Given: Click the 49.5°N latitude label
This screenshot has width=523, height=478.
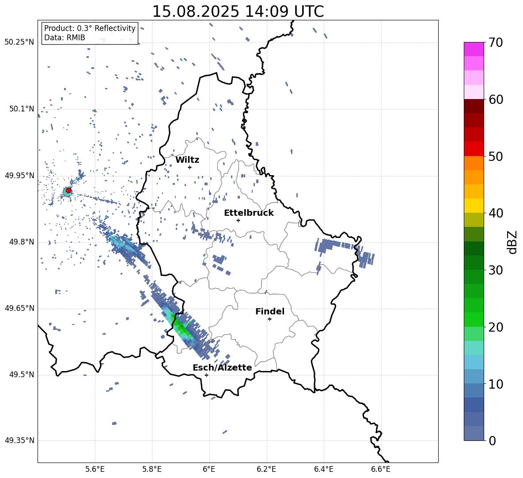Looking at the screenshot, I should [x=22, y=375].
